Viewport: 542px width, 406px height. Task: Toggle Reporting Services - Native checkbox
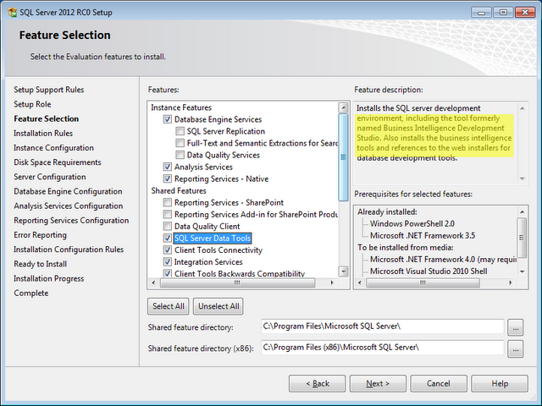point(168,178)
